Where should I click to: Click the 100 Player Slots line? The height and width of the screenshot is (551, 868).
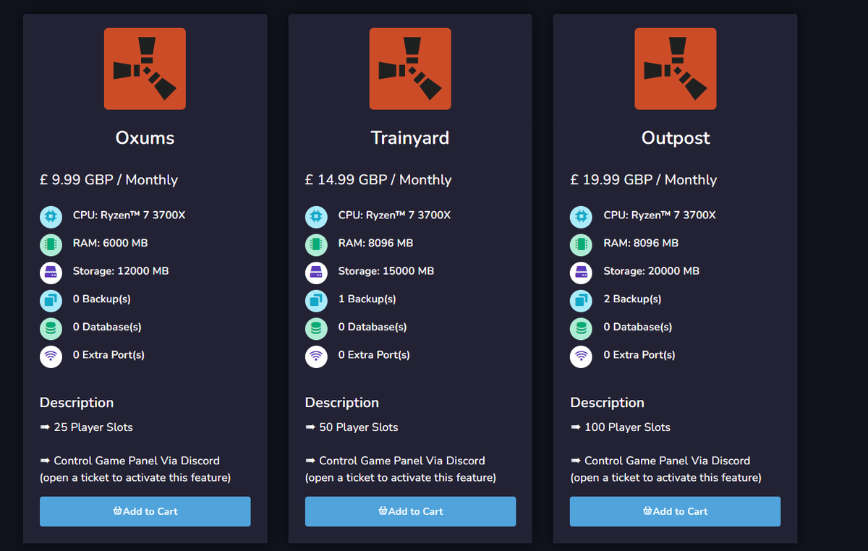point(621,427)
